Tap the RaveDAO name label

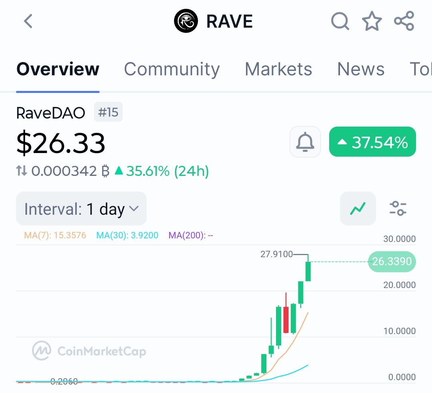51,113
